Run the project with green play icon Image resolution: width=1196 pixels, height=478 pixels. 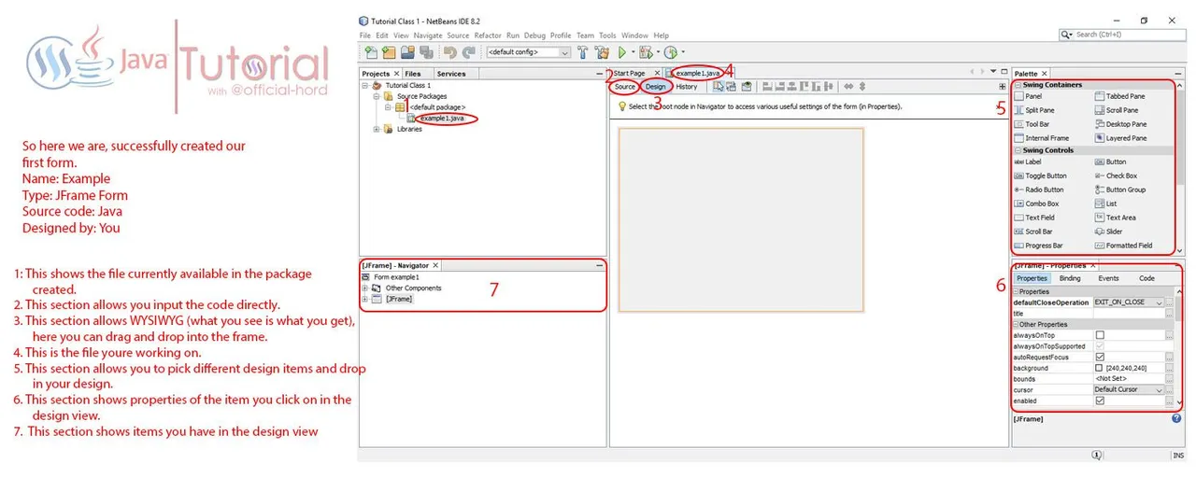(621, 52)
